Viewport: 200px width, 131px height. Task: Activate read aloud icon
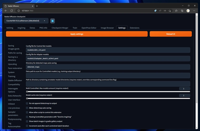click(160, 11)
